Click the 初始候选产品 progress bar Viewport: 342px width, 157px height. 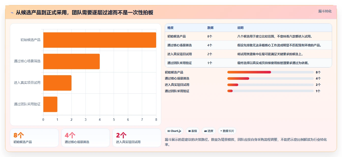pos(271,72)
